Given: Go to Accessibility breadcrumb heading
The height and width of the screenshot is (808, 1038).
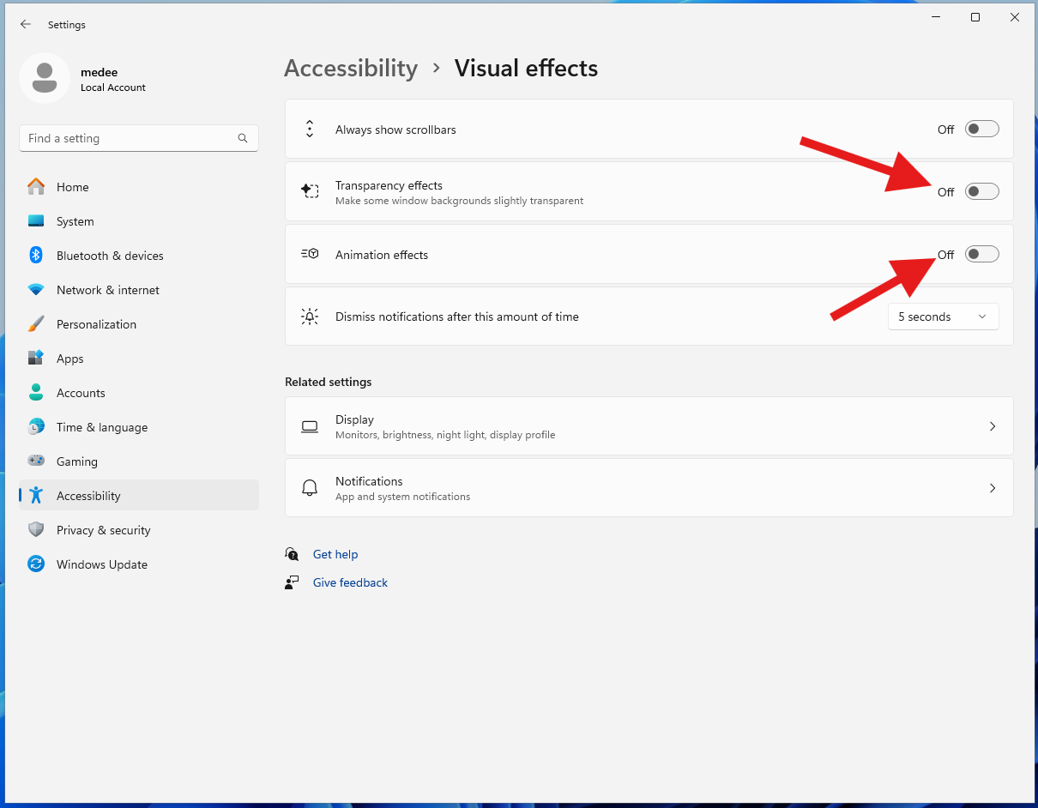Looking at the screenshot, I should click(x=351, y=69).
